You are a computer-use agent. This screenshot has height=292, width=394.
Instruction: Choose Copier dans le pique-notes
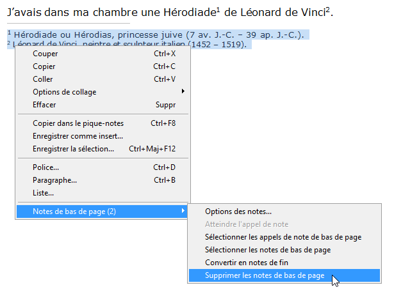[x=103, y=123]
